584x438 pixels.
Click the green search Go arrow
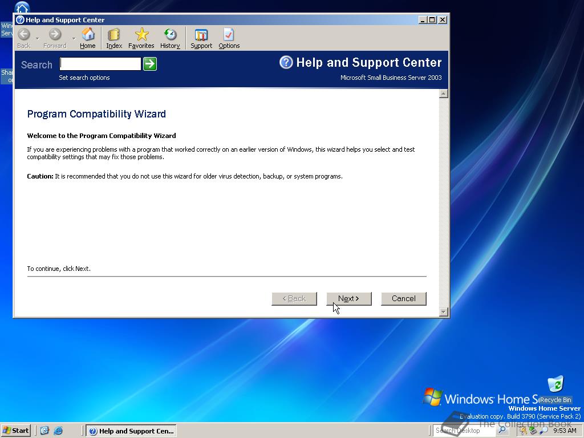[150, 64]
